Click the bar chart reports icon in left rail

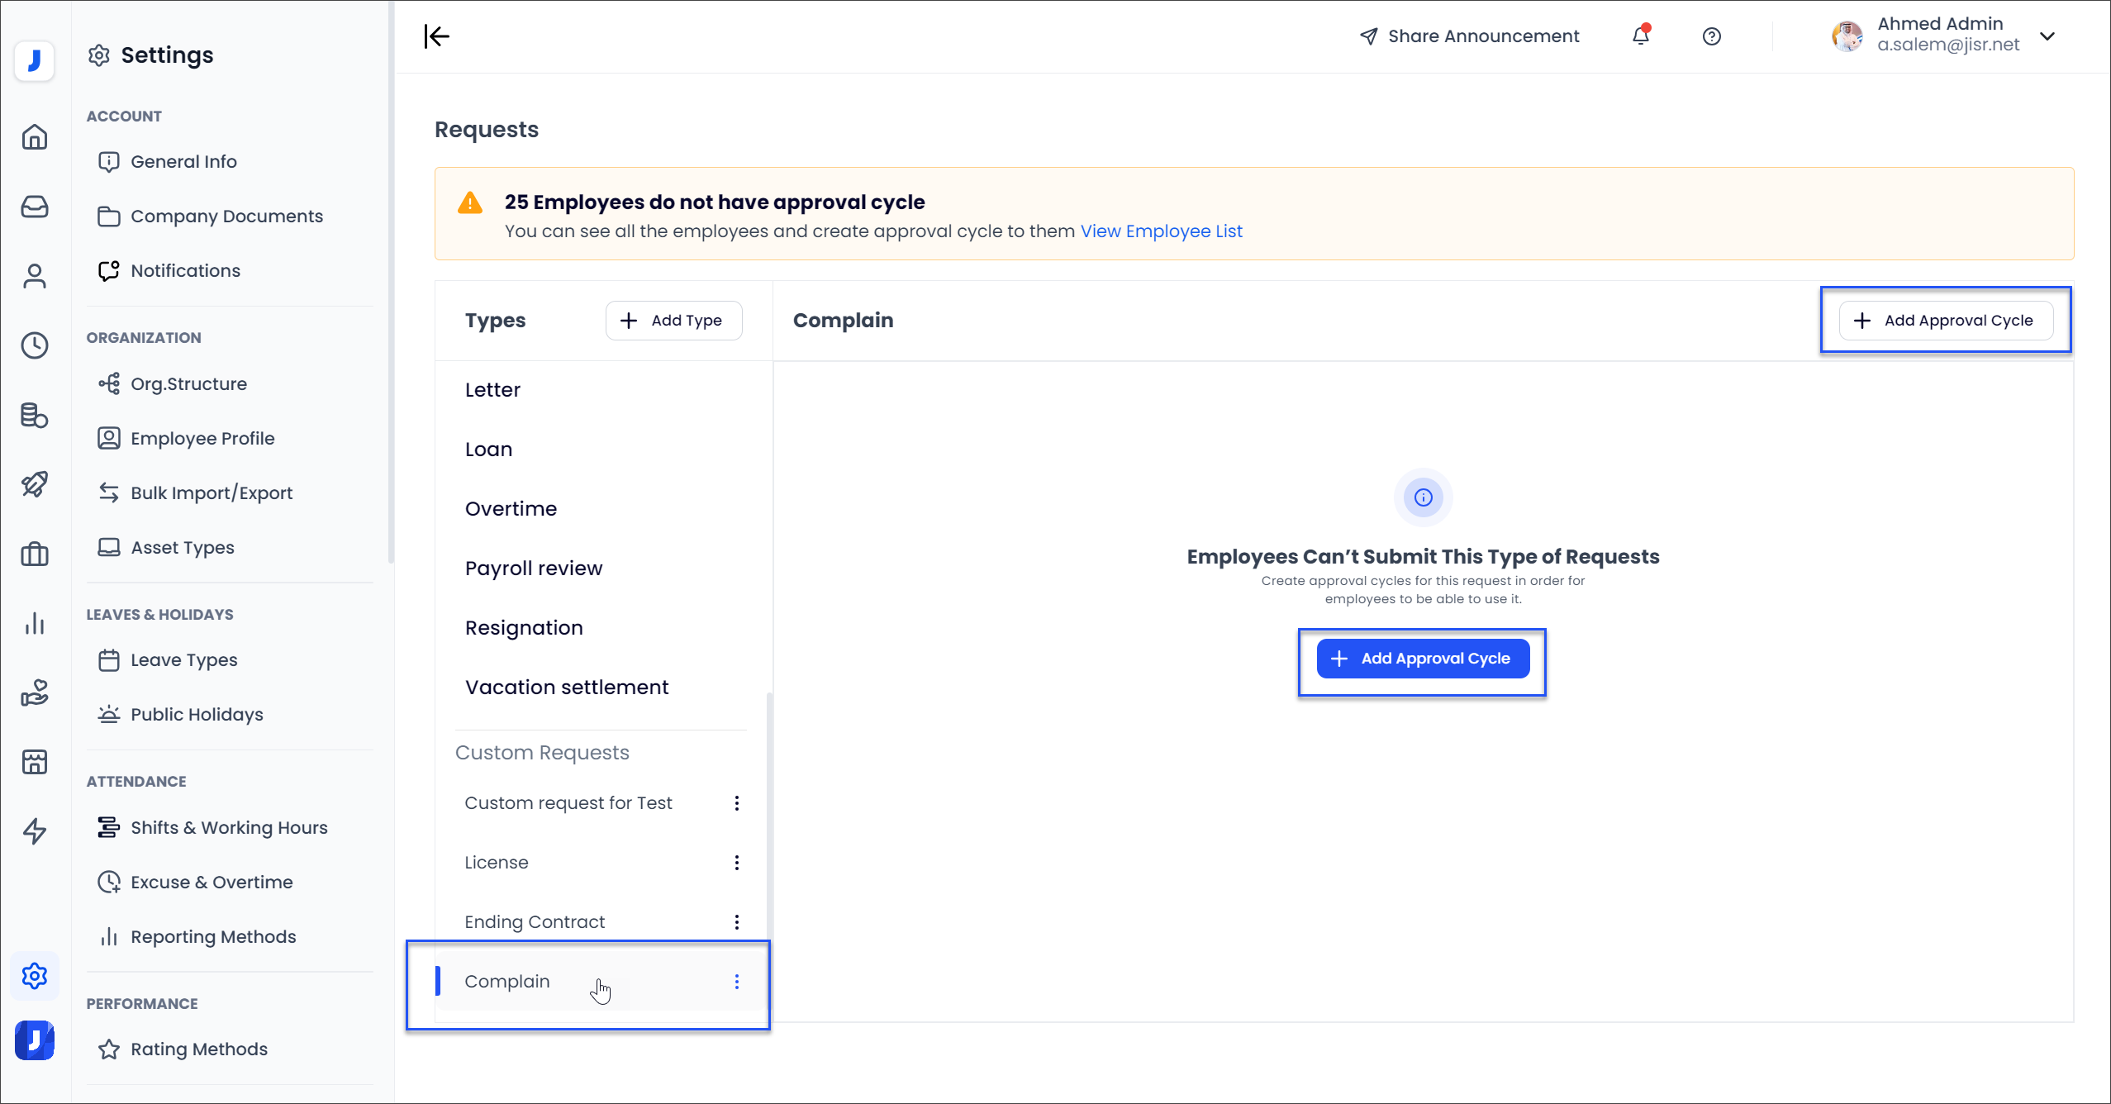click(35, 623)
